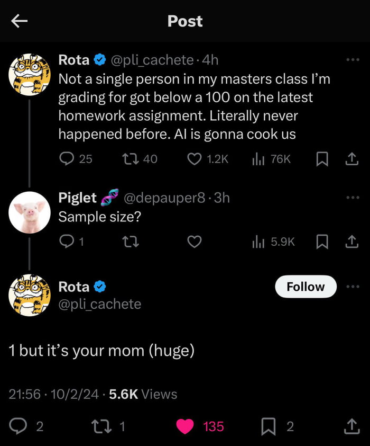Image resolution: width=370 pixels, height=446 pixels.
Task: Like Piglet's "Sample size?" reply
Action: [x=195, y=242]
